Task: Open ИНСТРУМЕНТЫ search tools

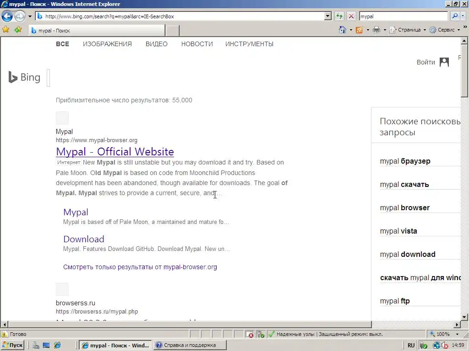Action: [x=250, y=44]
